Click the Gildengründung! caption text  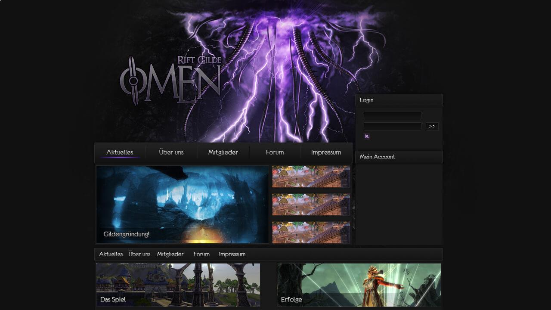(x=127, y=234)
